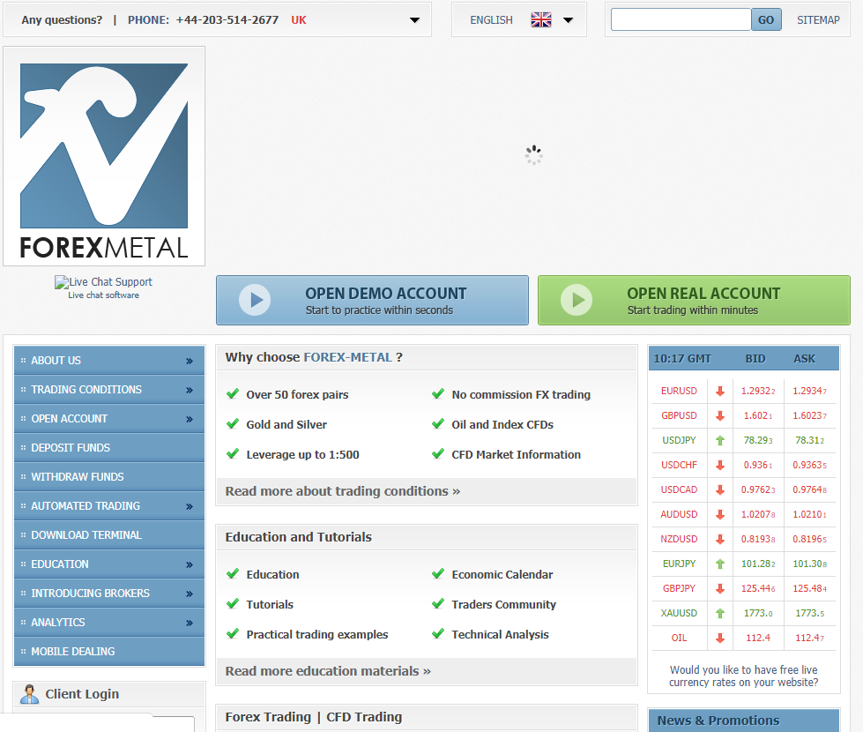Open the ENGLISH language dropdown
863x732 pixels.
(568, 20)
